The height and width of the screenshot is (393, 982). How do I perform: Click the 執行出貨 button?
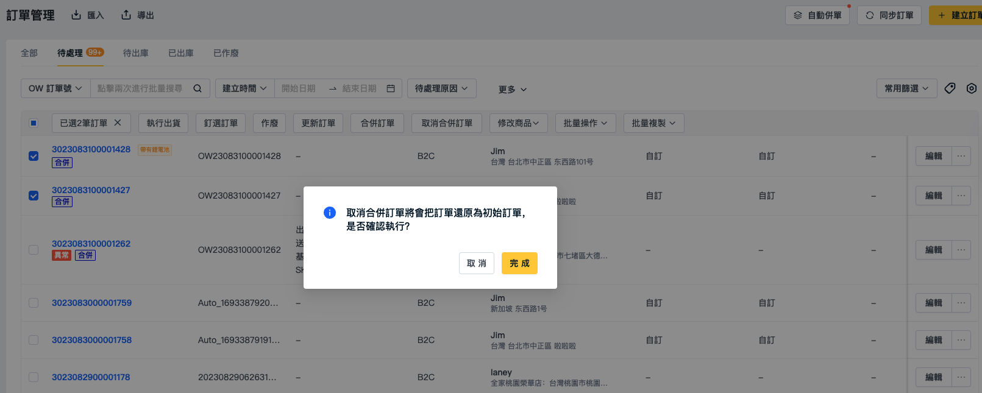163,123
